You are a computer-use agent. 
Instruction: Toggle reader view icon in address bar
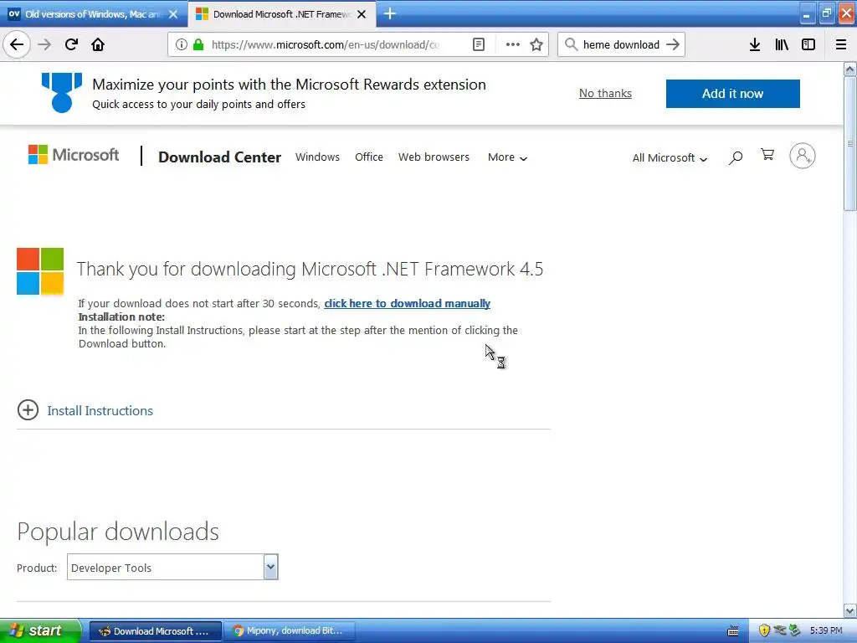[478, 44]
